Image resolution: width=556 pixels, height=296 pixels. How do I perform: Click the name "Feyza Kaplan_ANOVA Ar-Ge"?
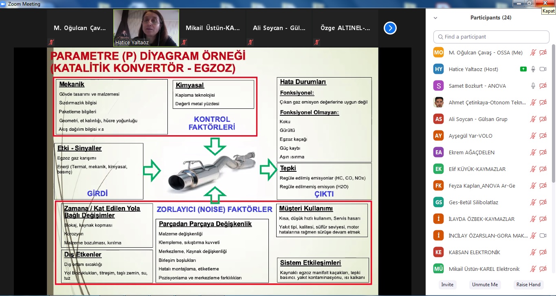482,186
